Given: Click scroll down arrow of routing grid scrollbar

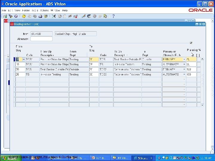Looking at the screenshot, I should pos(202,105).
